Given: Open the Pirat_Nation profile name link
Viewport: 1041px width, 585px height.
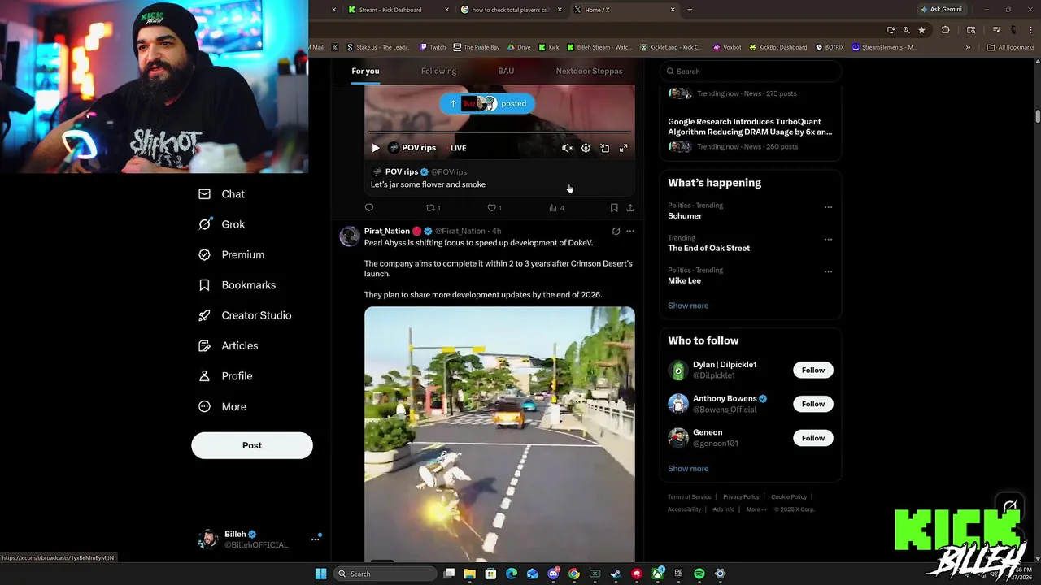Looking at the screenshot, I should 386,231.
